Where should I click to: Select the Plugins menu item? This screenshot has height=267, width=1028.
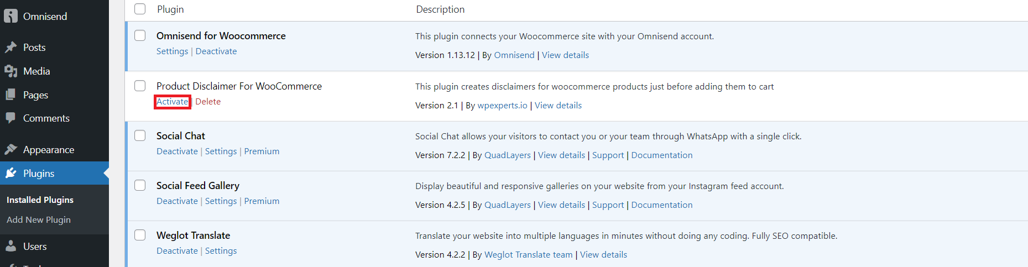[54, 174]
